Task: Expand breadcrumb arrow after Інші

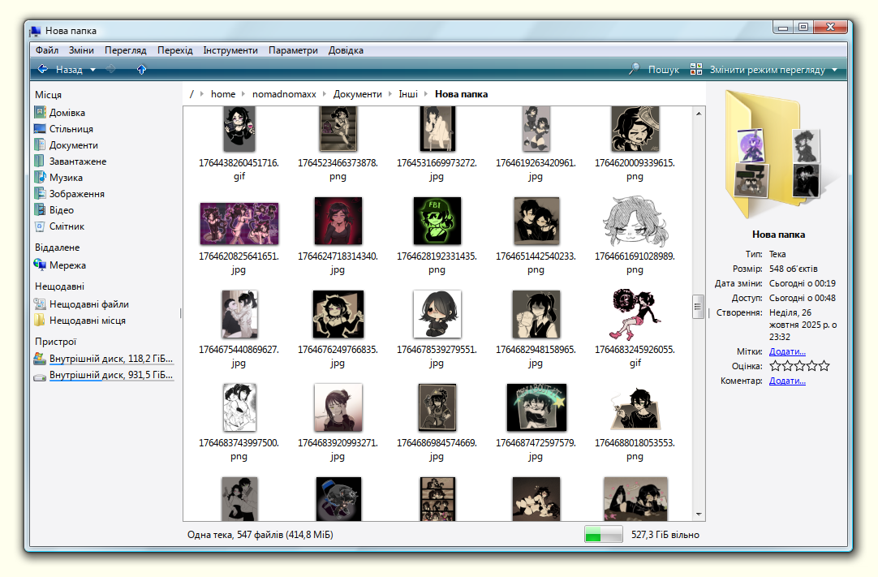Action: [x=425, y=94]
